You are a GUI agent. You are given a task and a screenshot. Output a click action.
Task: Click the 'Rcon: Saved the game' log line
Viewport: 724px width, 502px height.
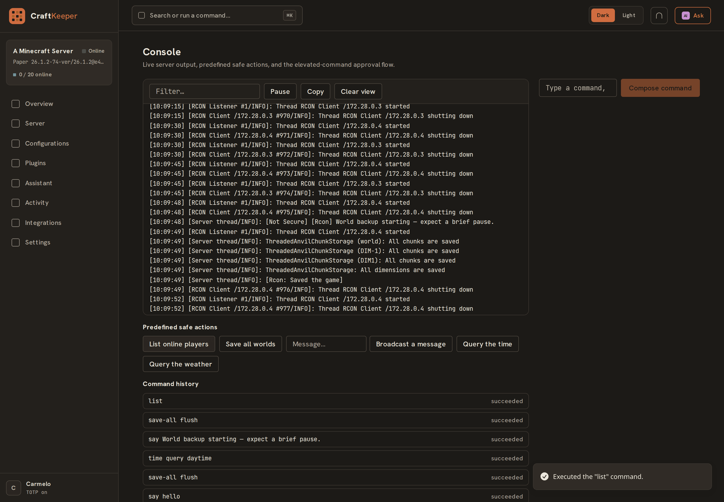pos(246,280)
